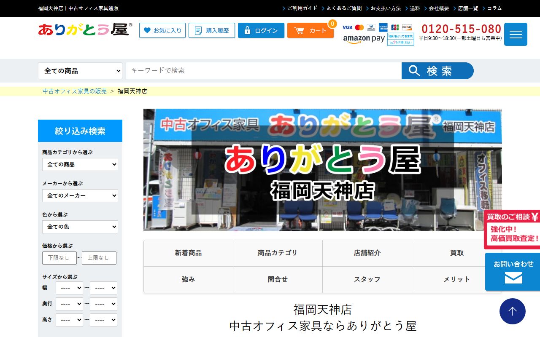Select the 買取 tab
The image size is (540, 337).
pyautogui.click(x=456, y=253)
